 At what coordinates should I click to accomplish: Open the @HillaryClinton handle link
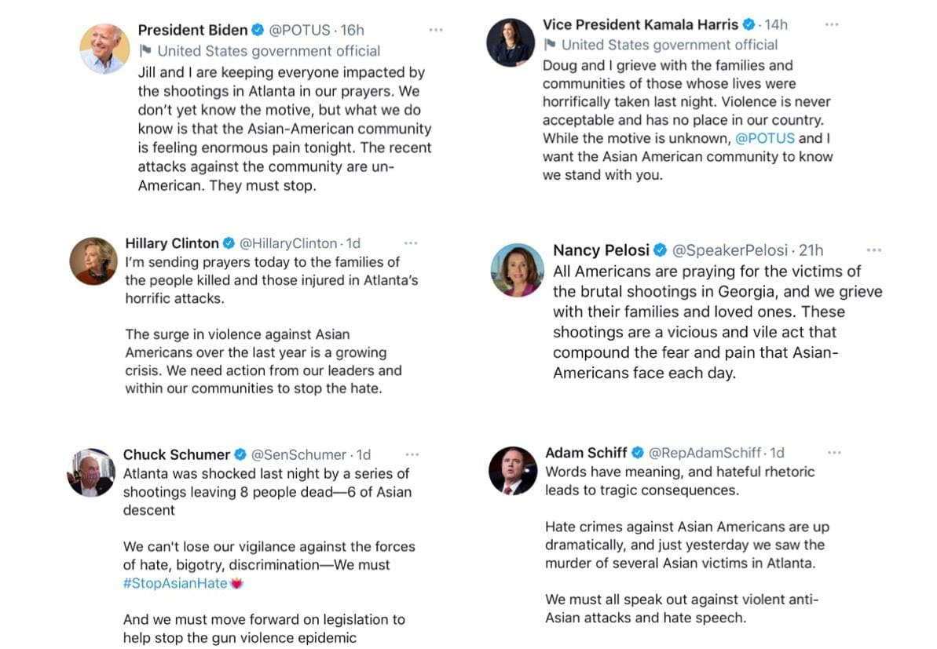288,243
